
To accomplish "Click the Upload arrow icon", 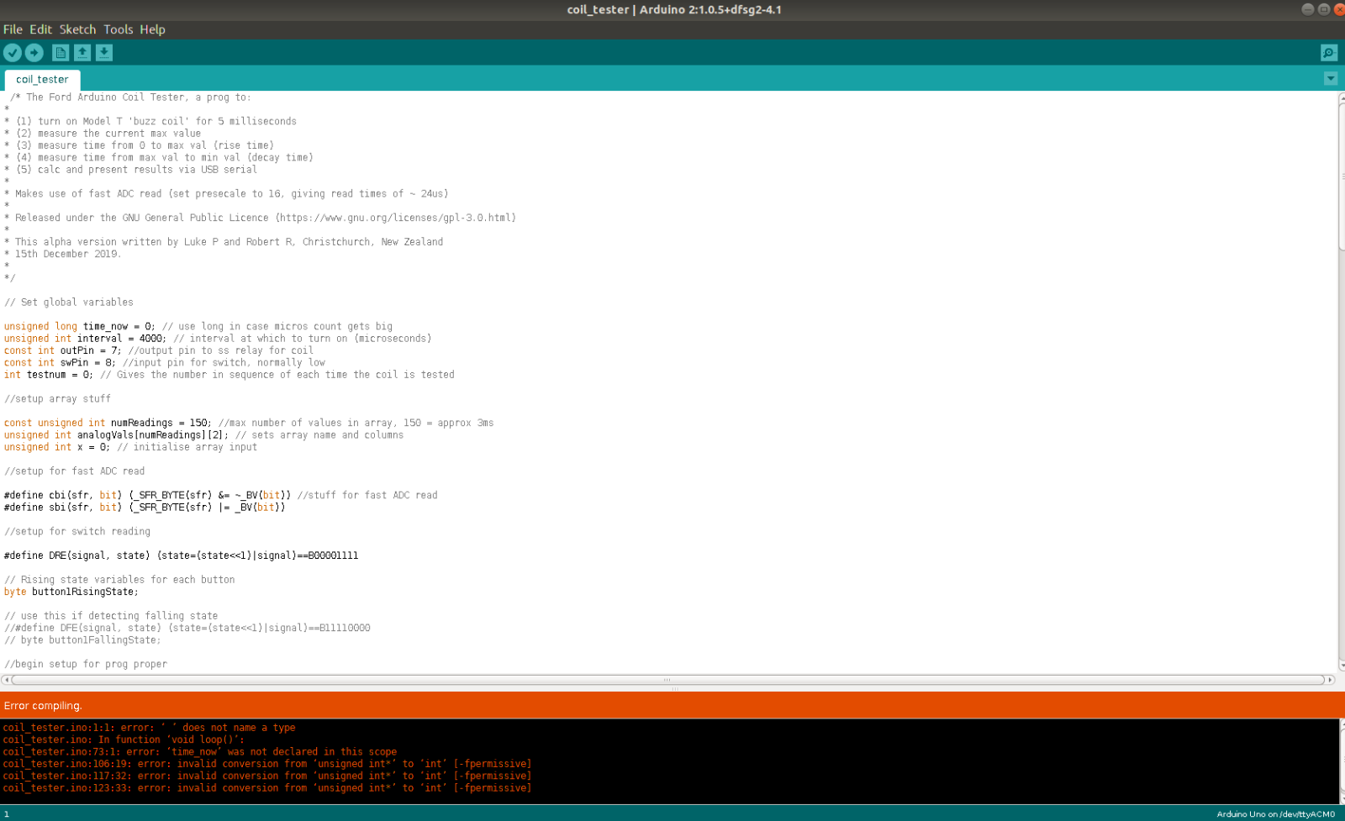I will tap(34, 53).
